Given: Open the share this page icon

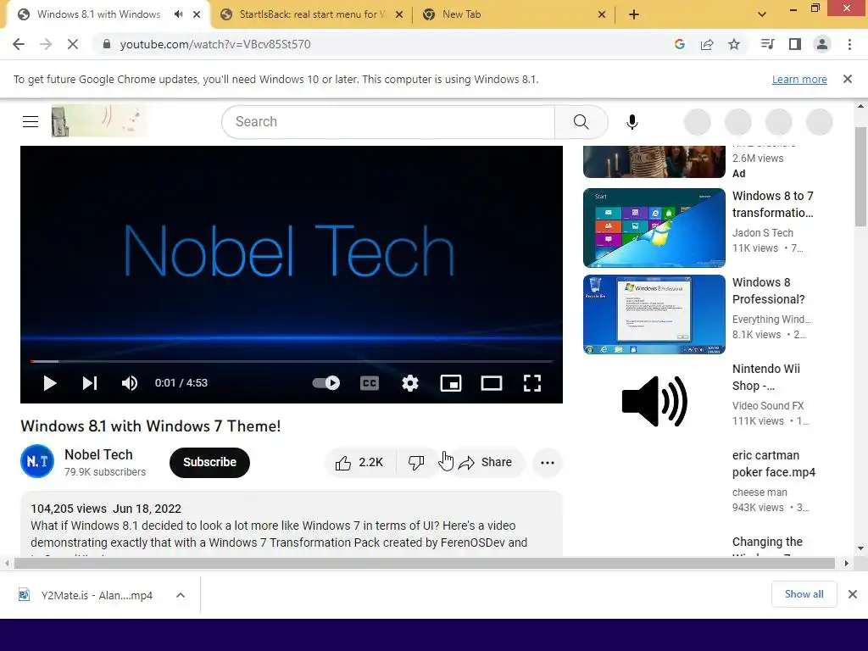Looking at the screenshot, I should 707,44.
